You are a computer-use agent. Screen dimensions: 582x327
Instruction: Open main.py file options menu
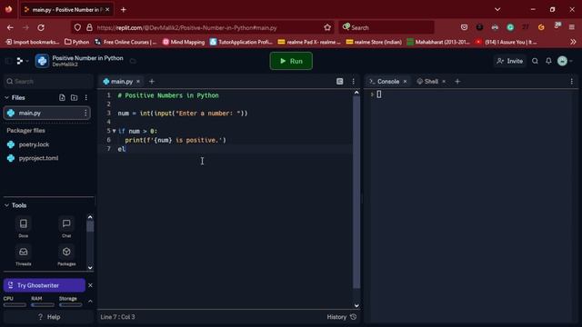85,113
